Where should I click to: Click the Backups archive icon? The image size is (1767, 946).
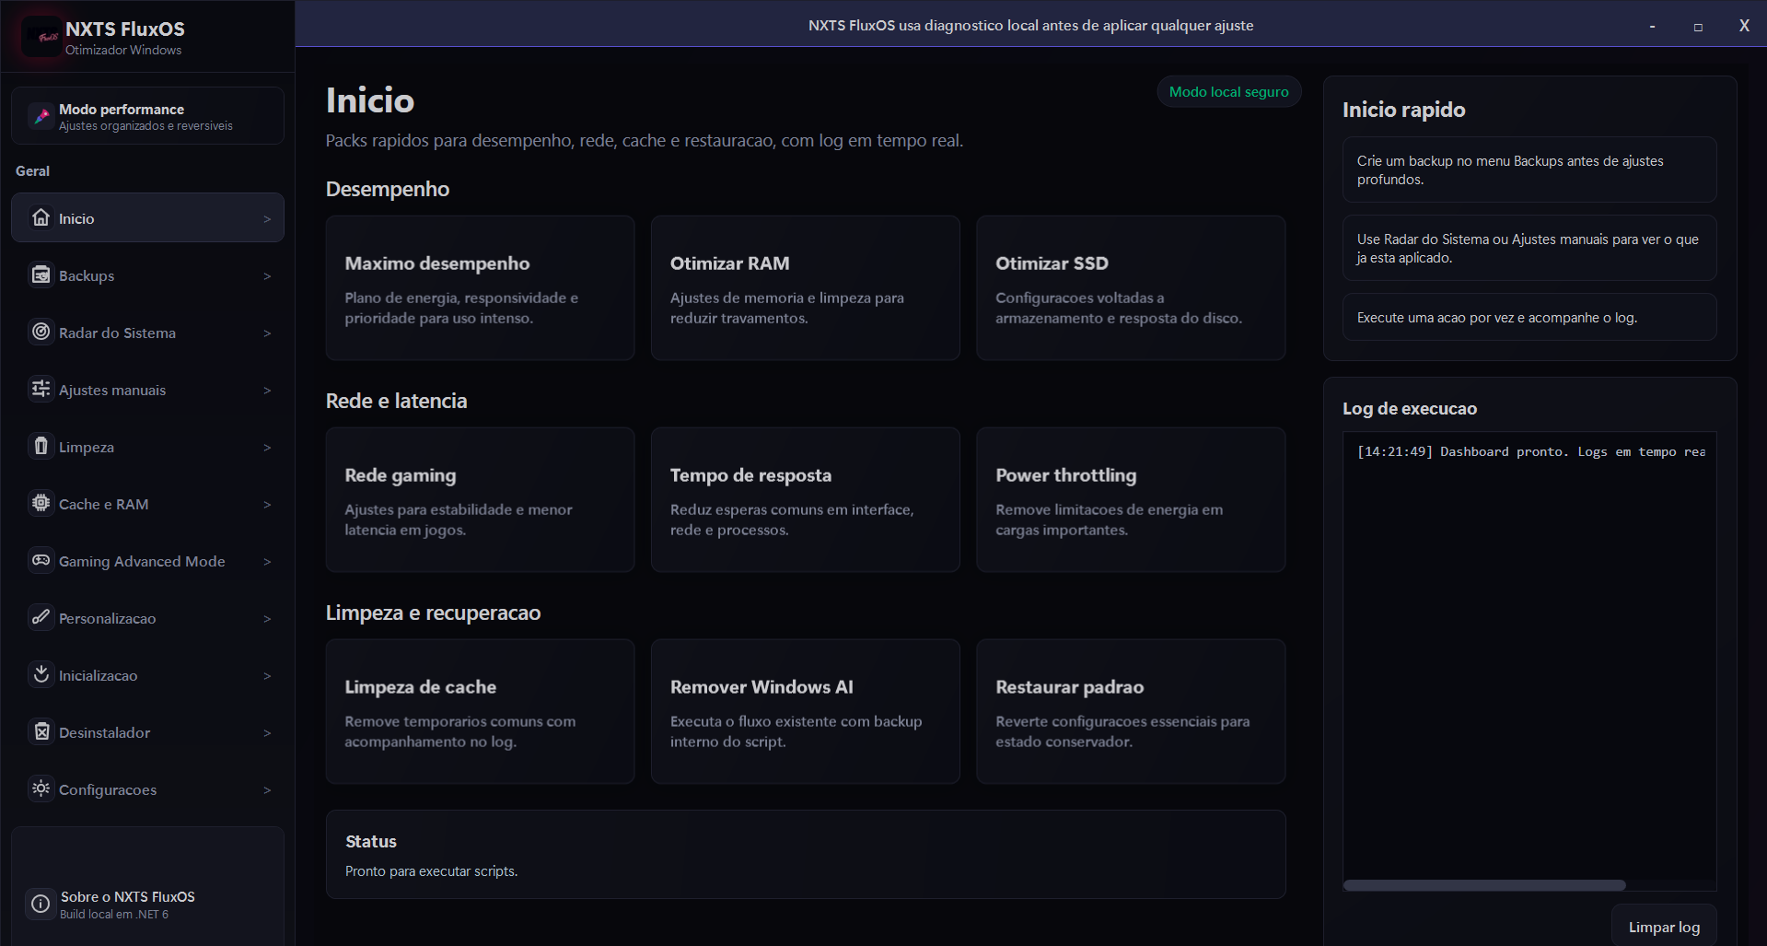point(41,274)
